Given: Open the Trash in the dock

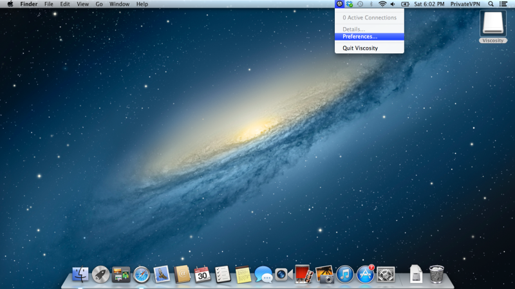Looking at the screenshot, I should (x=436, y=275).
